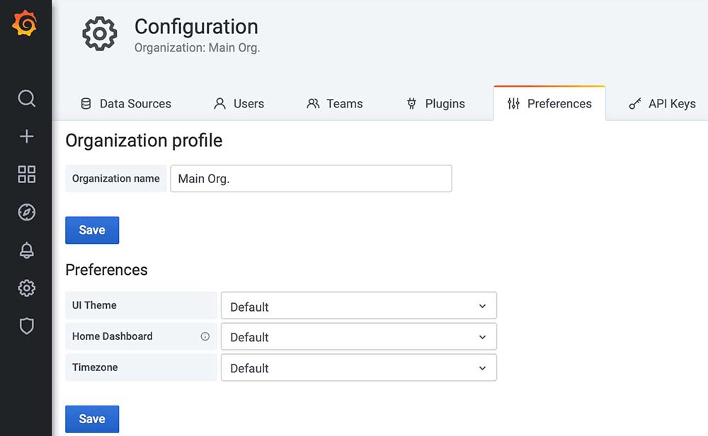Save the Organization profile name

point(92,230)
